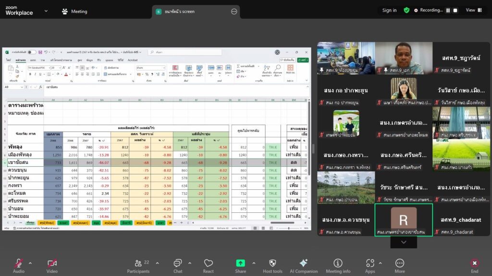The width and height of the screenshot is (492, 276).
Task: Click the Sign in link
Action: click(x=389, y=10)
